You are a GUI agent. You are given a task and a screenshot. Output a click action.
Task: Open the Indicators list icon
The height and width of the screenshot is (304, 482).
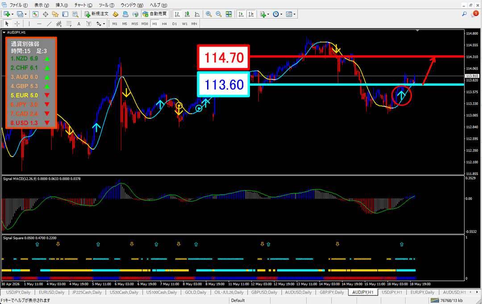263,14
